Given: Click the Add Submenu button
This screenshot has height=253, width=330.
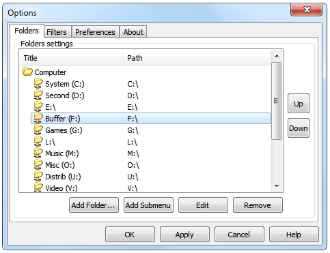Looking at the screenshot, I should click(x=148, y=205).
